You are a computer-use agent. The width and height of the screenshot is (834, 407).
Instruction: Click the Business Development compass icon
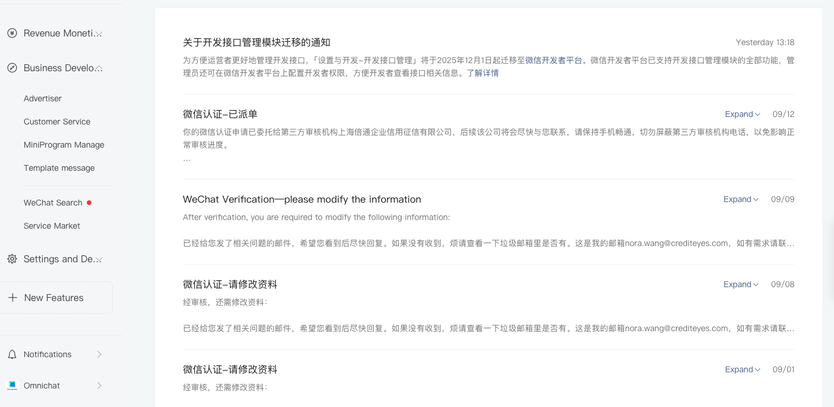12,68
